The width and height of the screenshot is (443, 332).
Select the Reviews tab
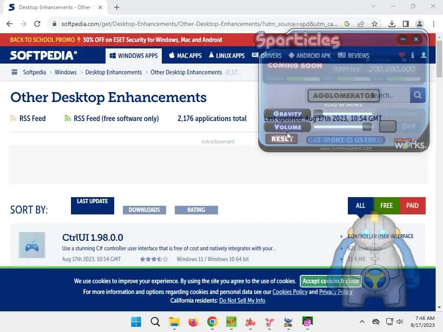coord(354,56)
